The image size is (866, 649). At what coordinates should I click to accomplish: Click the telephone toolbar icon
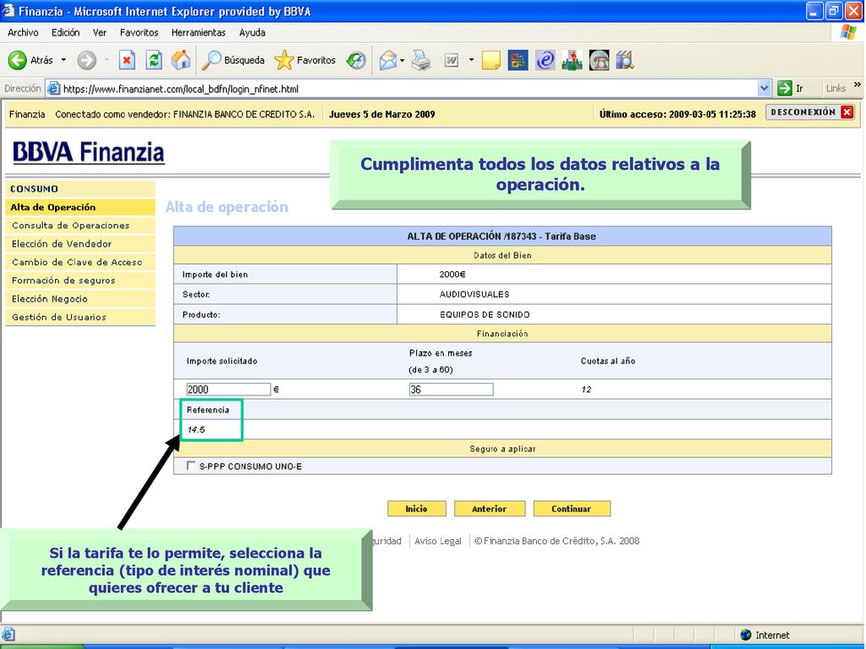[600, 60]
